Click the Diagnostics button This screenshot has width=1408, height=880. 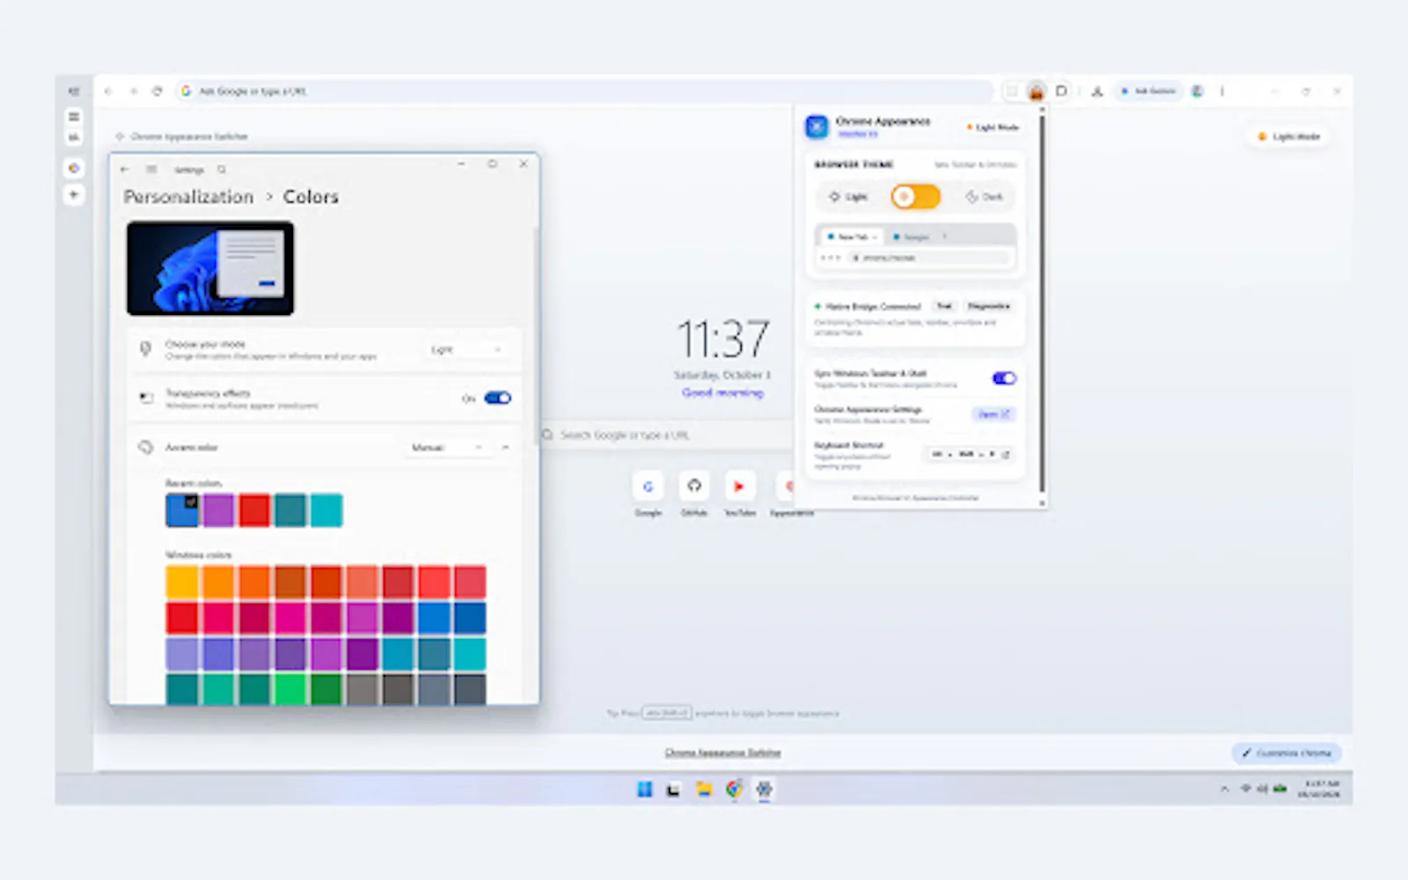click(x=989, y=306)
